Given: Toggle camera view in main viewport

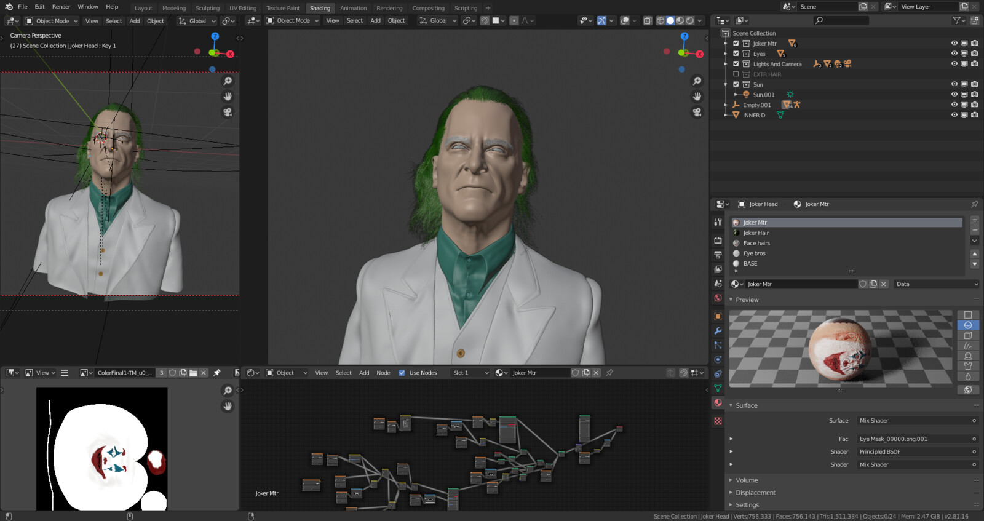Looking at the screenshot, I should (697, 112).
